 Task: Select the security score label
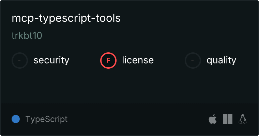click(x=51, y=61)
